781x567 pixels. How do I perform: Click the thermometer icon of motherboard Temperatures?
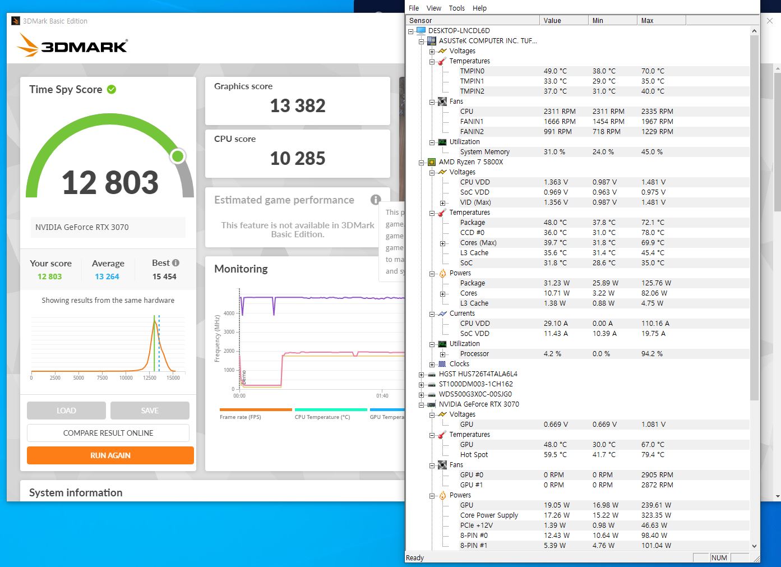tap(442, 61)
